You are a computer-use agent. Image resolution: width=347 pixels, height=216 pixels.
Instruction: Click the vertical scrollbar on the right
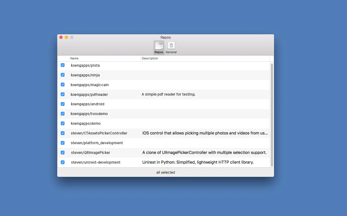point(272,113)
